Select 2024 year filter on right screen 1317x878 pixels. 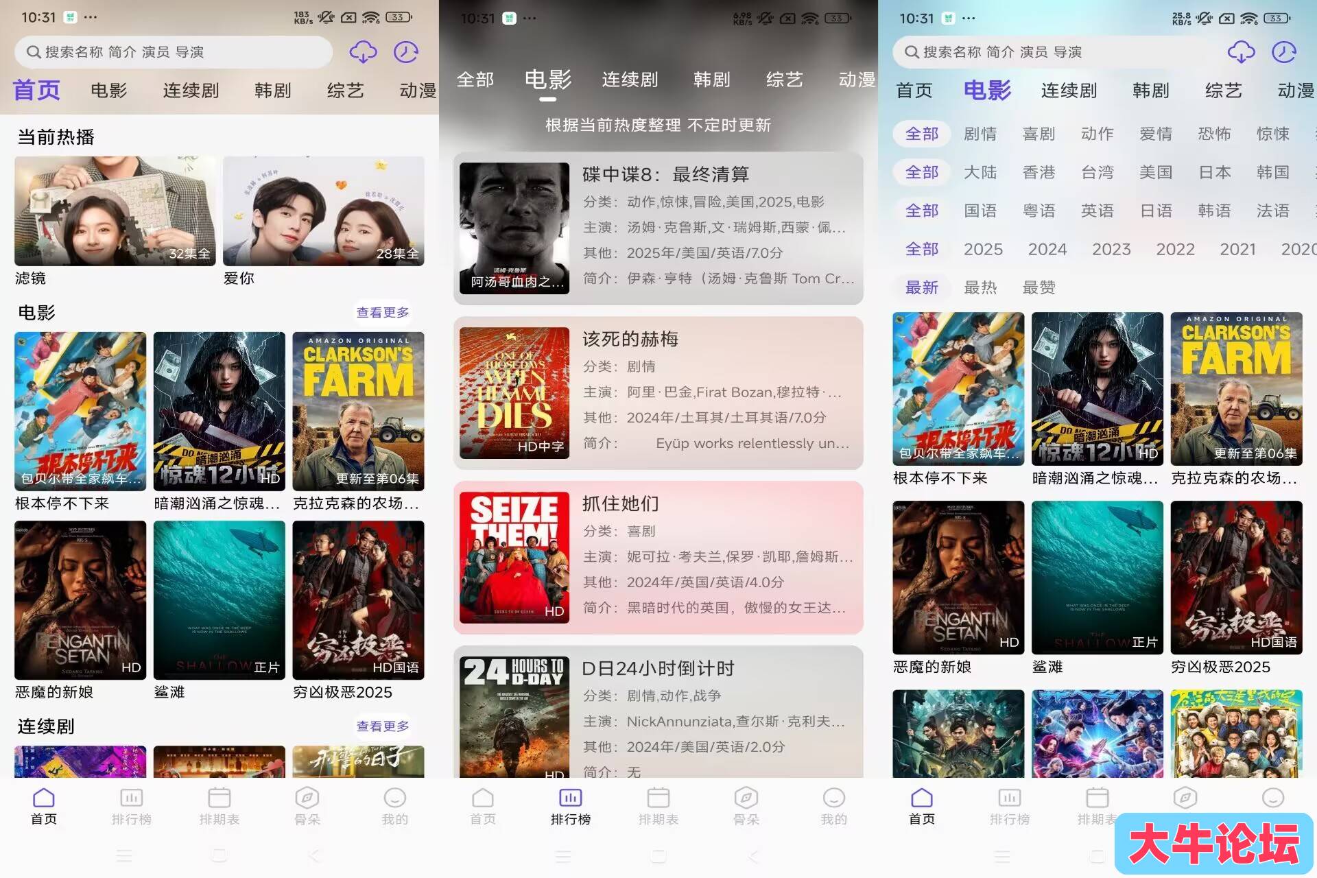[x=1047, y=249]
